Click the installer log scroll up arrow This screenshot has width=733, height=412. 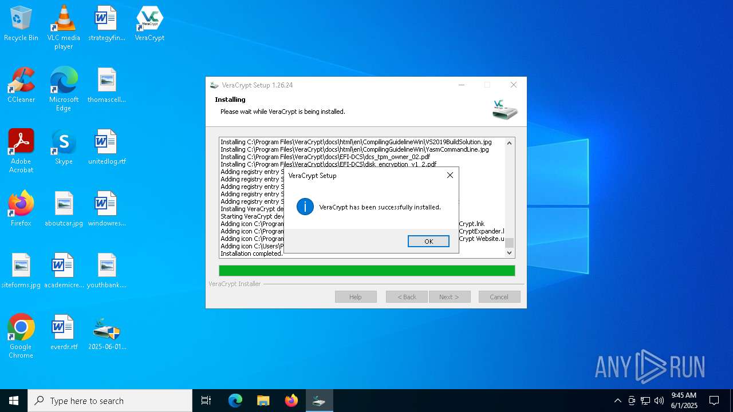pos(509,143)
